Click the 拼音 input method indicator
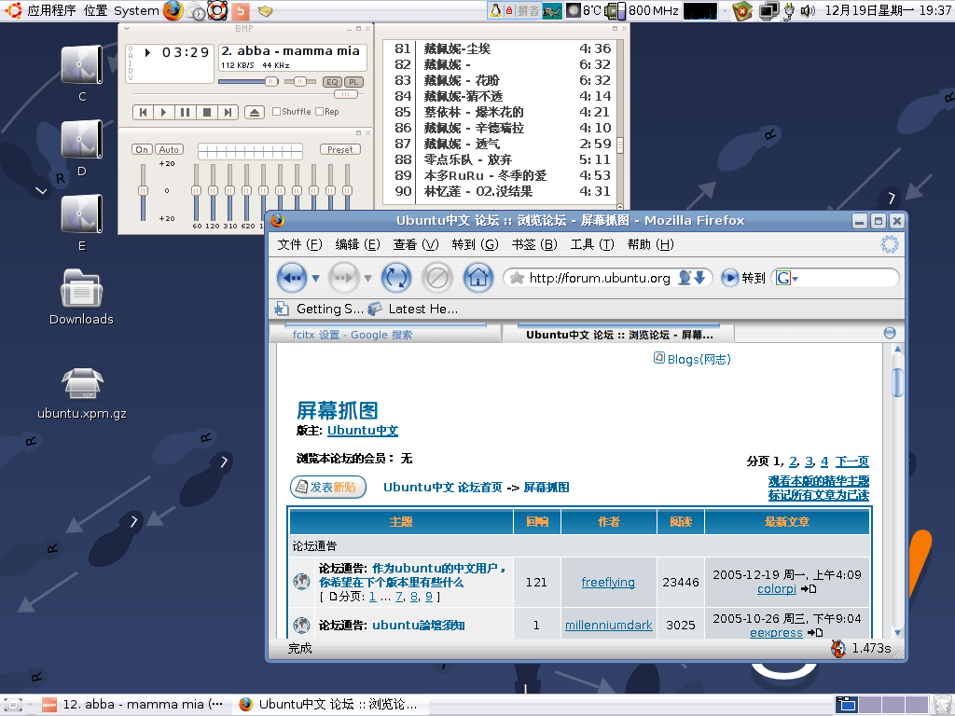The height and width of the screenshot is (716, 955). pos(528,10)
